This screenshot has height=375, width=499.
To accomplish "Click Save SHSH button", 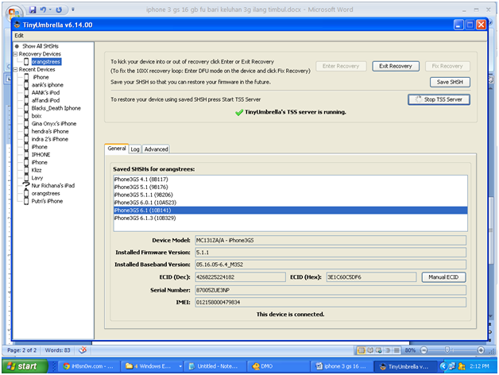I will (x=450, y=82).
